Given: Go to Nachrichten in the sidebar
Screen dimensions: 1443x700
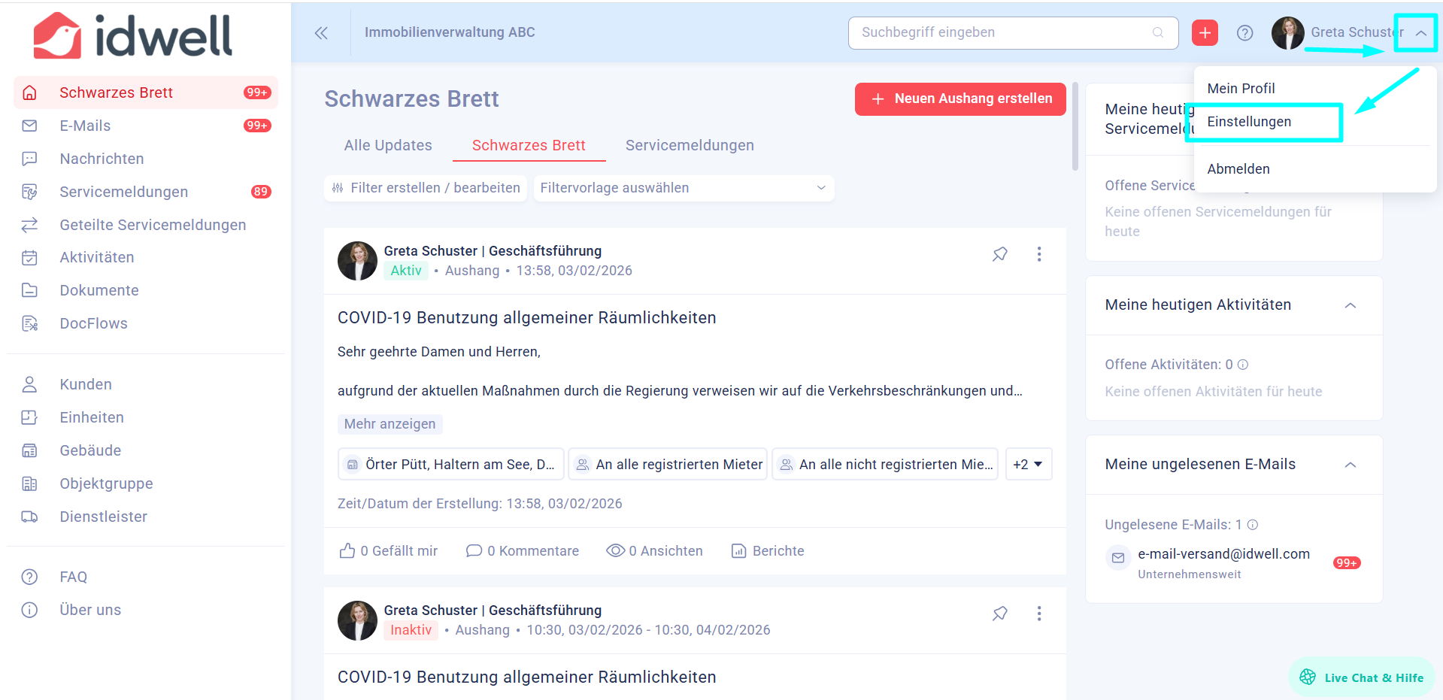Looking at the screenshot, I should coord(146,159).
